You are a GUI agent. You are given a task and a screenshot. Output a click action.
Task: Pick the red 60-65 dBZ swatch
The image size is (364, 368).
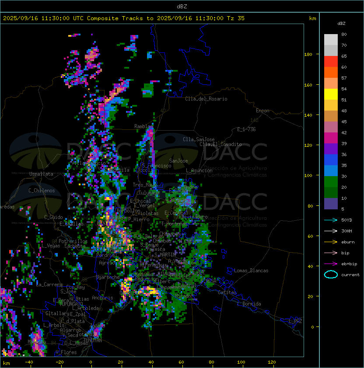[x=331, y=62]
